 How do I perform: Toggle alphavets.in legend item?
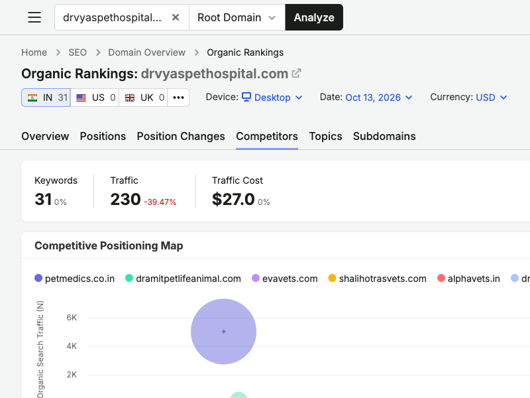468,279
